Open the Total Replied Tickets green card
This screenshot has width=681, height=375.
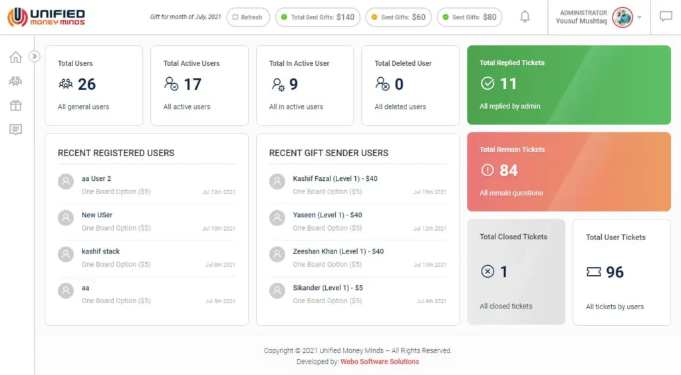pyautogui.click(x=569, y=84)
